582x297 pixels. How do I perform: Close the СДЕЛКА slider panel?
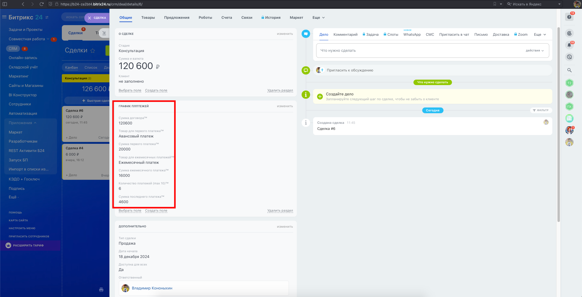[x=89, y=18]
